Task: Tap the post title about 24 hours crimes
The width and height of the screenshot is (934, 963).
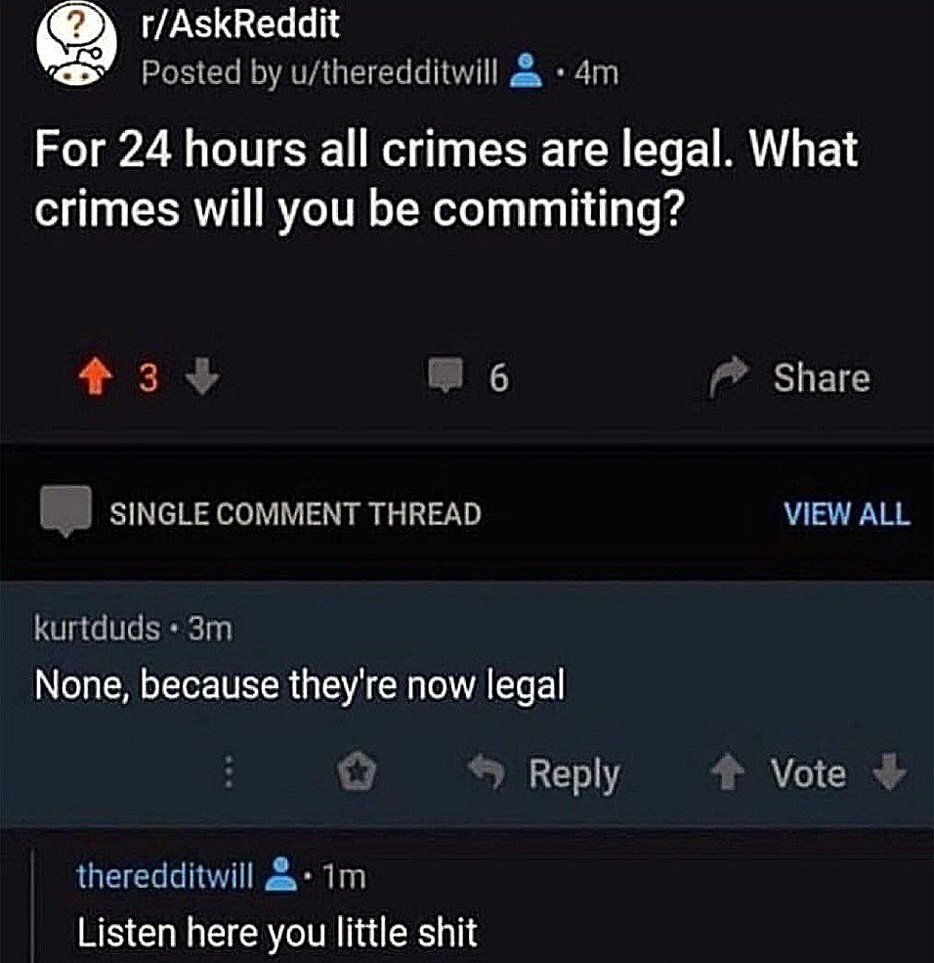Action: (x=446, y=179)
